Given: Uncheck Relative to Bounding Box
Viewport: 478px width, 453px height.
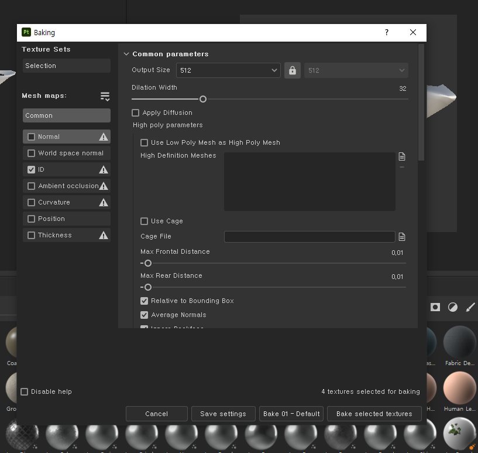Looking at the screenshot, I should [144, 301].
